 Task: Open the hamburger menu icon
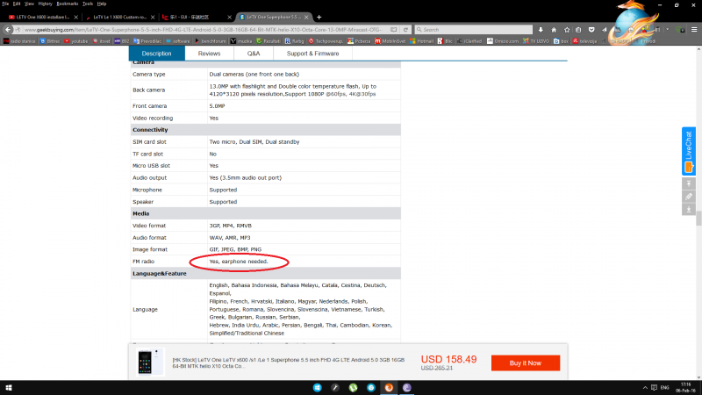pos(694,30)
